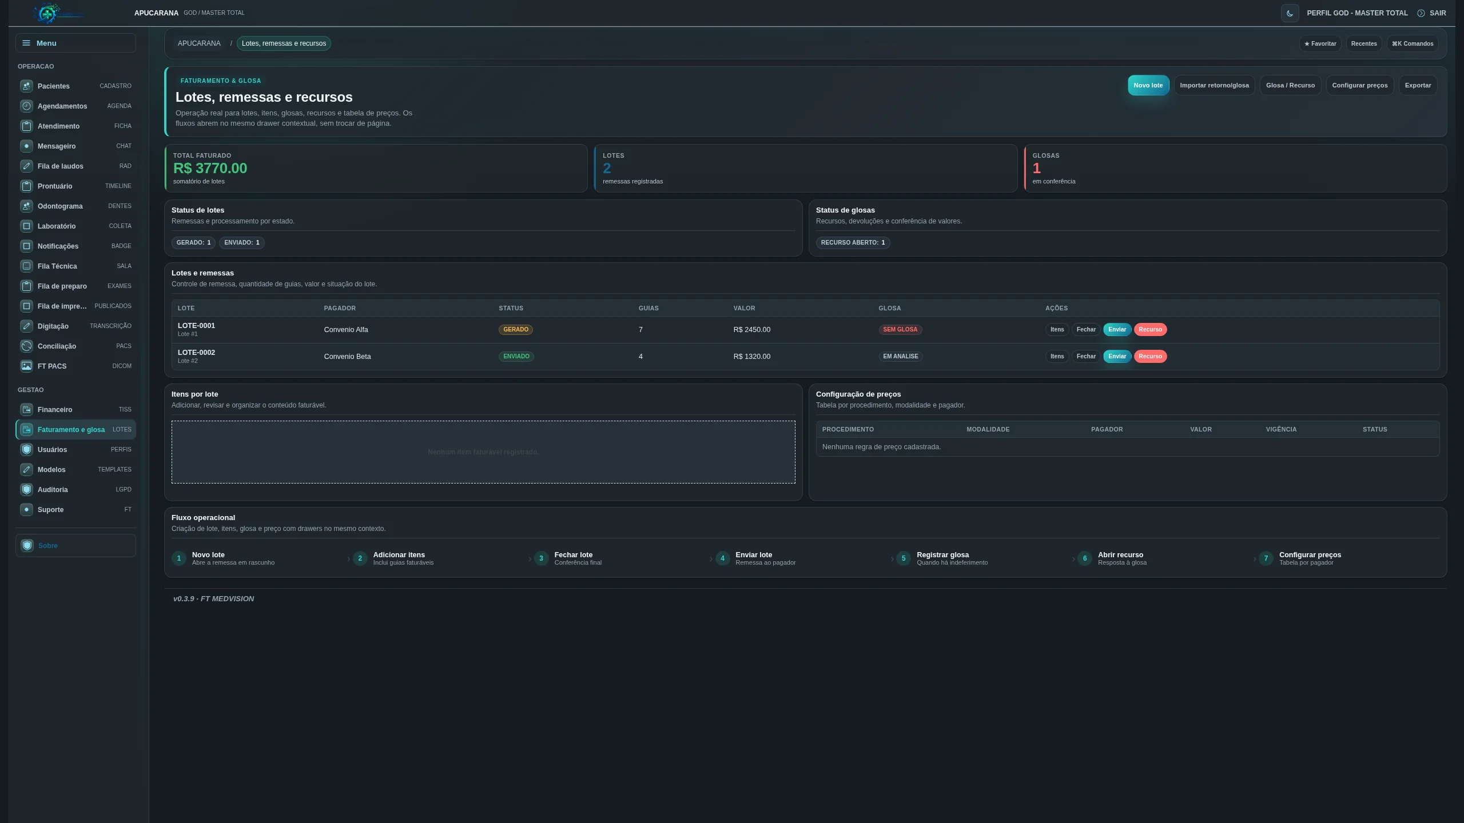
Task: Click the R$ 3770.00 total value
Action: click(x=210, y=169)
